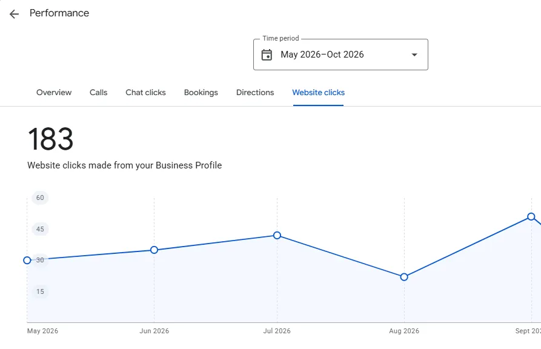Image resolution: width=541 pixels, height=349 pixels.
Task: Click 'Website clicks made from your Business Profile'
Action: [x=125, y=165]
